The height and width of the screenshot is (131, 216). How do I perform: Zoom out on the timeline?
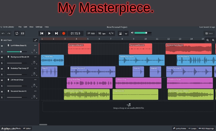[x=208, y=40]
